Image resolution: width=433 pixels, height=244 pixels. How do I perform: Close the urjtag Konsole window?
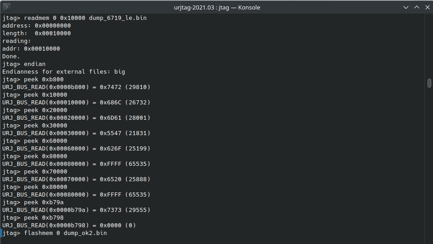(428, 8)
